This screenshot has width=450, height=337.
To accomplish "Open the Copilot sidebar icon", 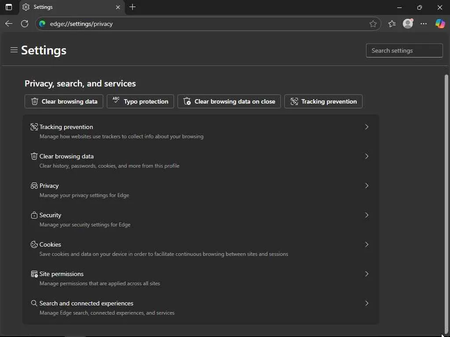I will pos(440,24).
